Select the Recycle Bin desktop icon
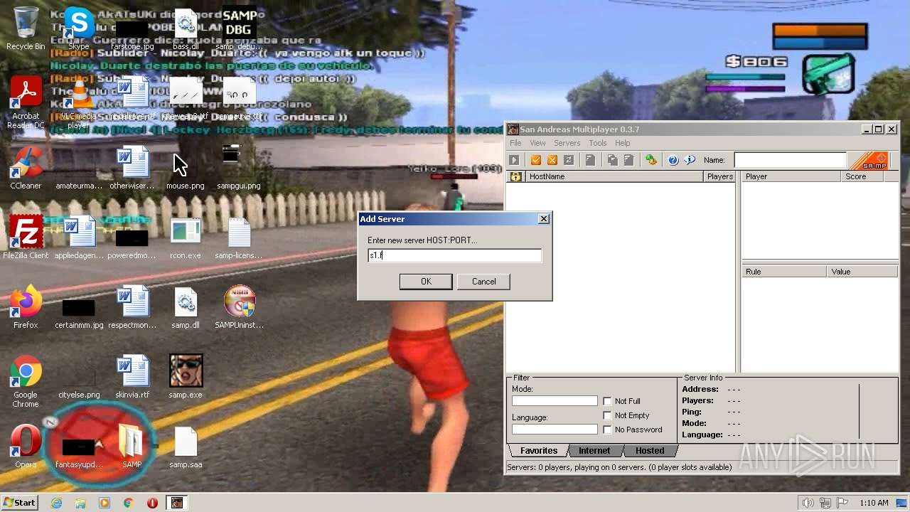910x512 pixels. tap(26, 29)
